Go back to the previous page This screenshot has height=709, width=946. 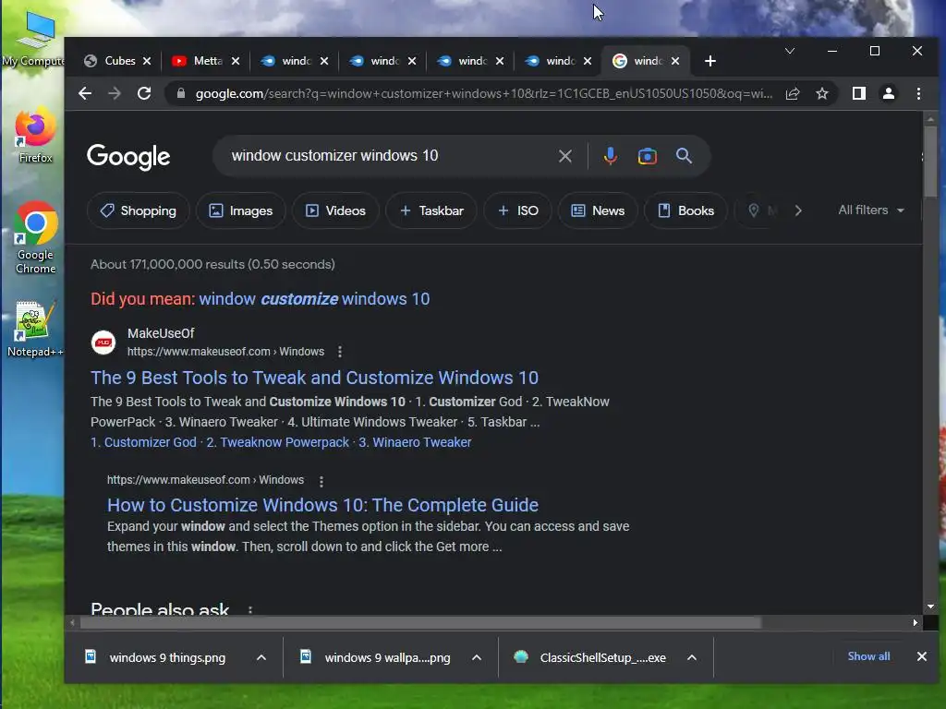point(85,93)
